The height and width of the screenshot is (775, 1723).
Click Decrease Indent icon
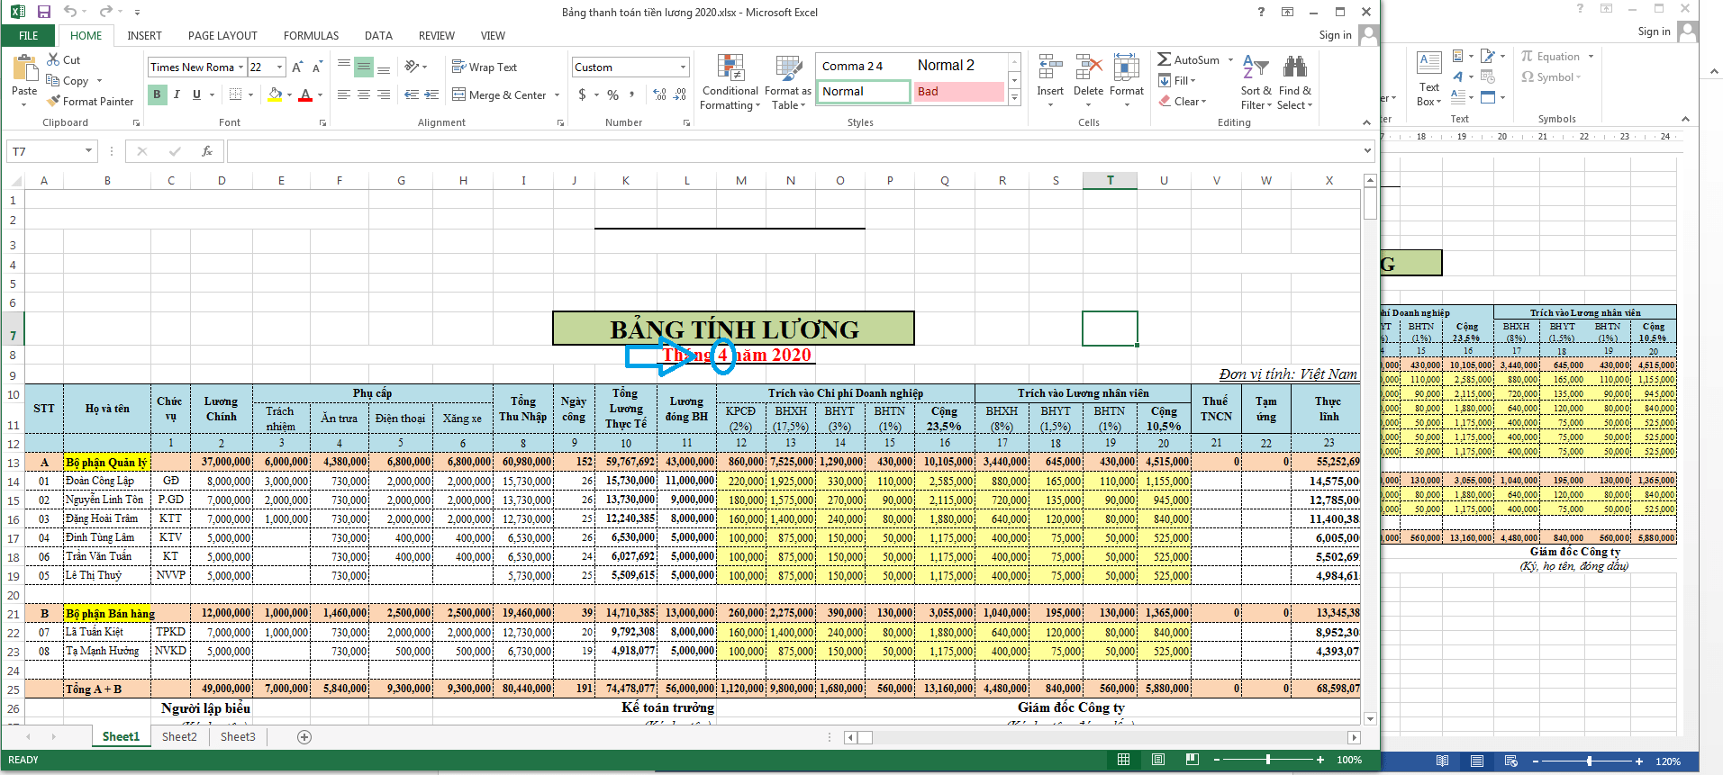point(412,94)
